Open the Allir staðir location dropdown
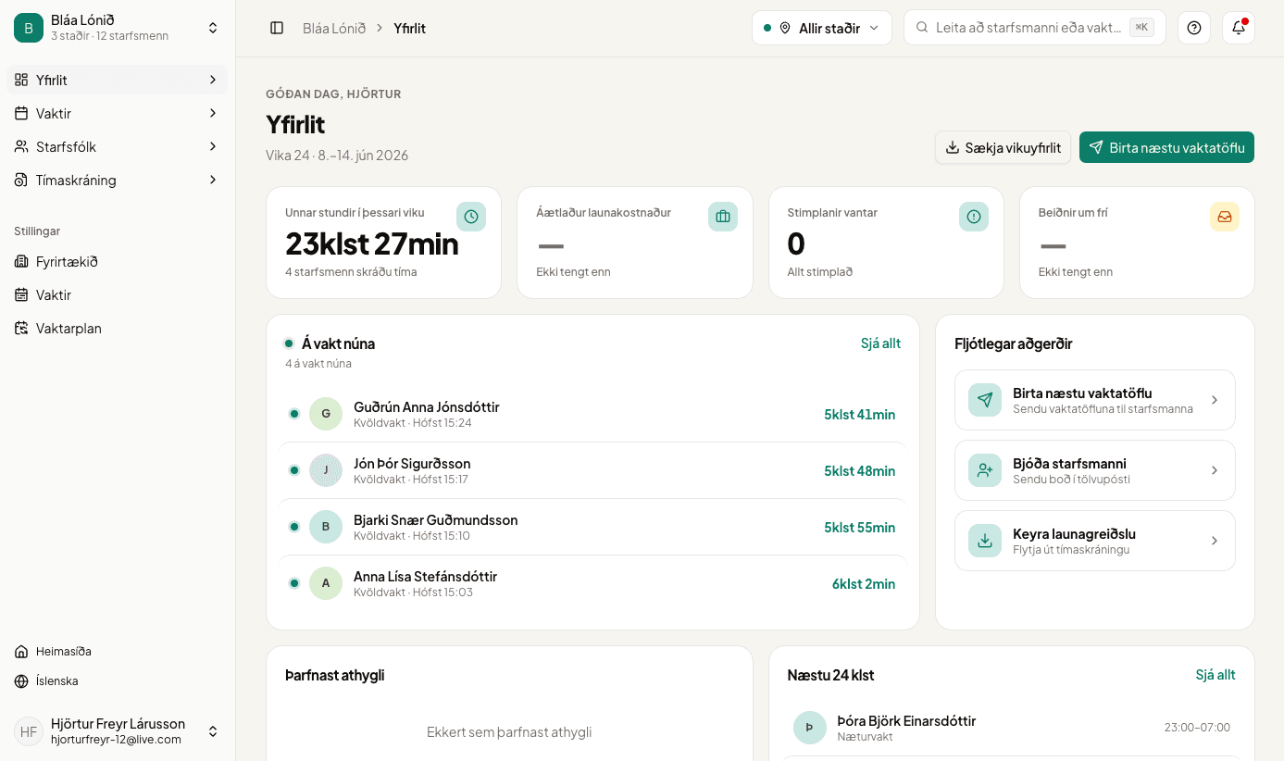The height and width of the screenshot is (761, 1284). point(822,28)
